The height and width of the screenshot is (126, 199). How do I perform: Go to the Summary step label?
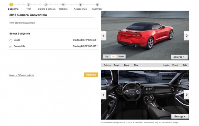(x=97, y=9)
